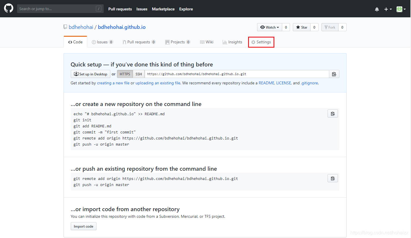411x238 pixels.
Task: Click the GitHub Octocat logo
Action: coord(9,8)
